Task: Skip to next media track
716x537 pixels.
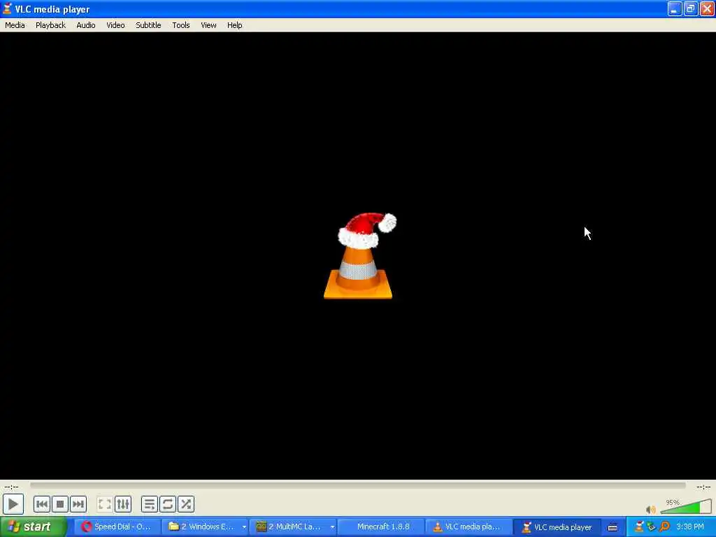Action: pyautogui.click(x=78, y=504)
